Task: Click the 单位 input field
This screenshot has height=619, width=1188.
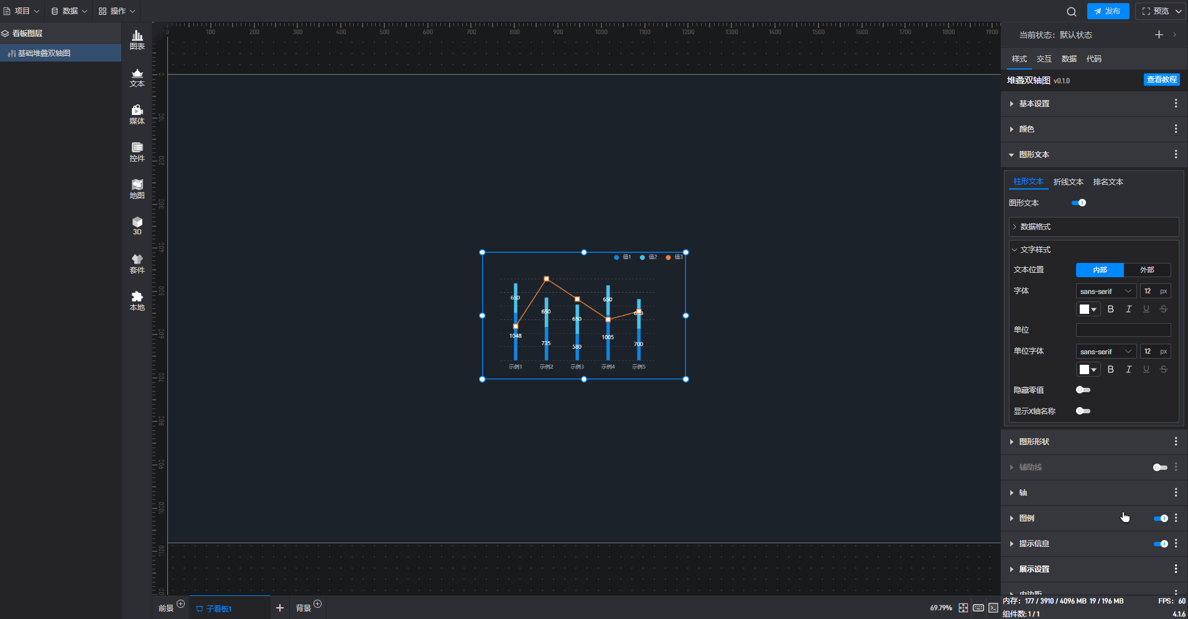Action: (x=1123, y=330)
